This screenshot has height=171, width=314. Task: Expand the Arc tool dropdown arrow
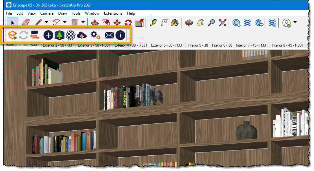(x=65, y=22)
